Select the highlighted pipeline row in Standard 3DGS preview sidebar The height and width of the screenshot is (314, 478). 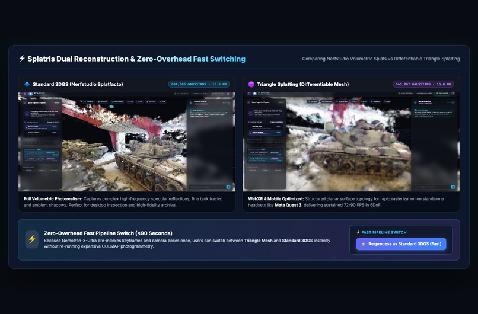[x=41, y=127]
